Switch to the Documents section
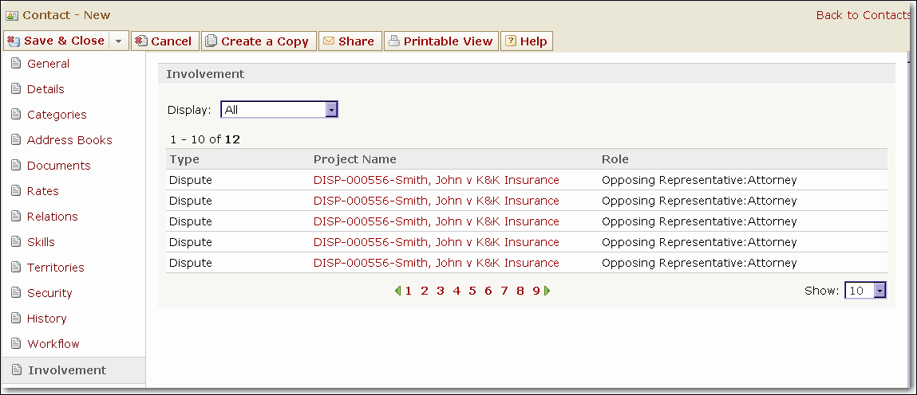 58,166
